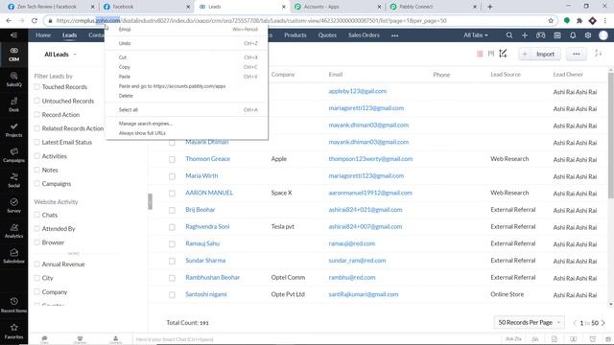This screenshot has height=345, width=614.
Task: Open more modules ellipsis in nav bar
Action: pyautogui.click(x=394, y=35)
